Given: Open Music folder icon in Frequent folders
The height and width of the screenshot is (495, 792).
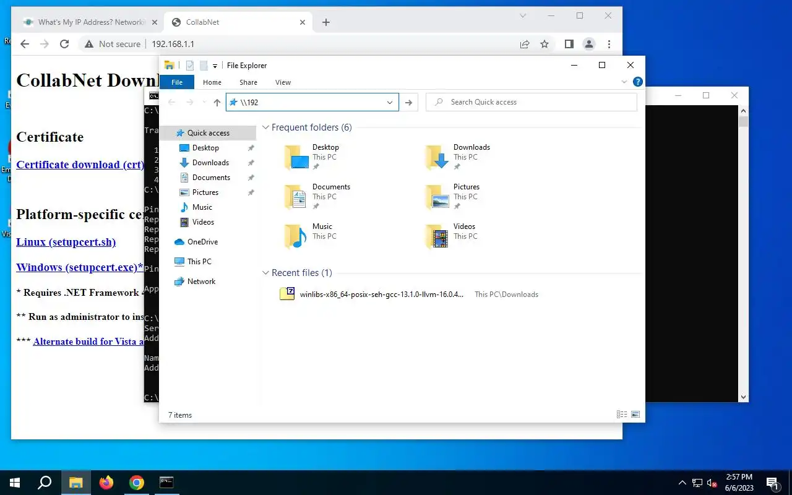Looking at the screenshot, I should pyautogui.click(x=296, y=236).
